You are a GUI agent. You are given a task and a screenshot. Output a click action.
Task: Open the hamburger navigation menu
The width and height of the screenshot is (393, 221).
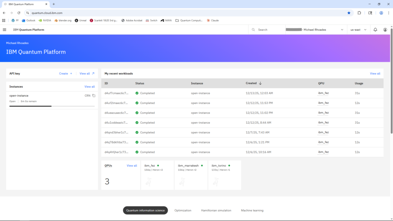coord(4,29)
